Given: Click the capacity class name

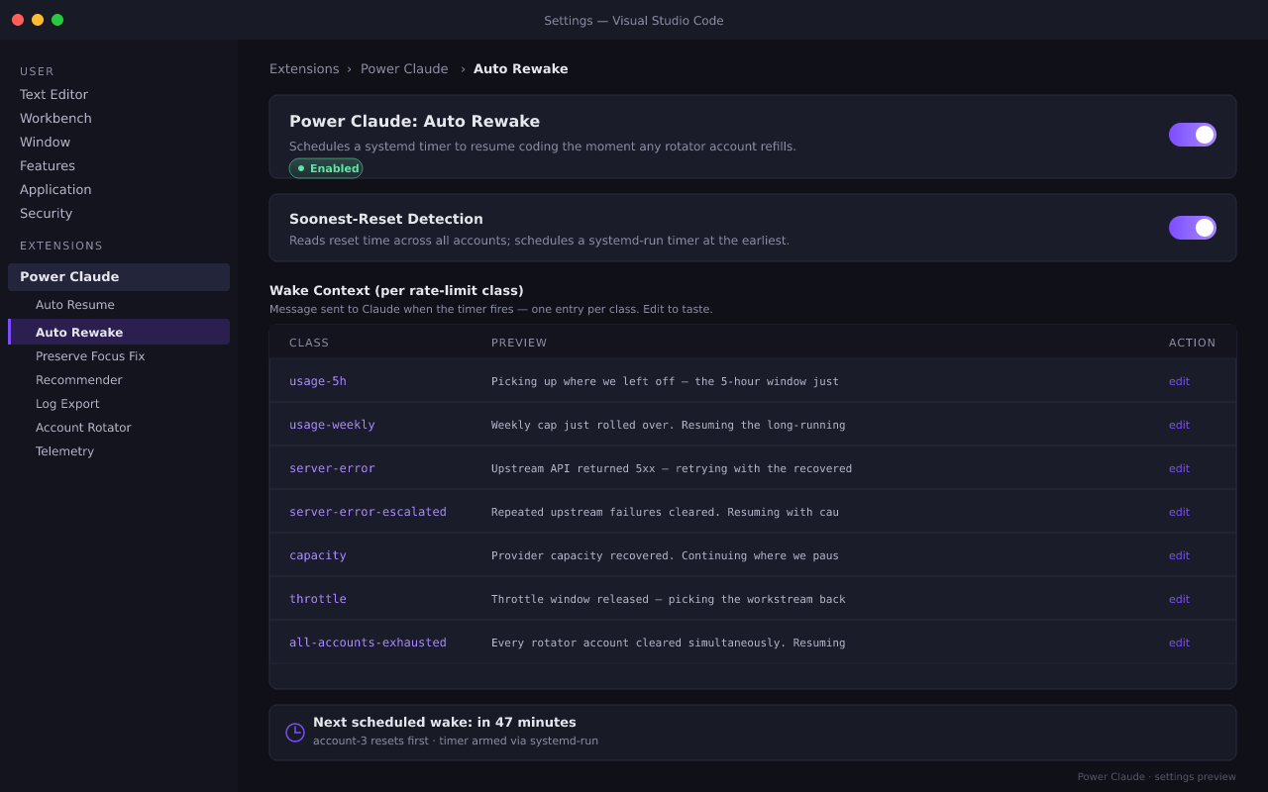Looking at the screenshot, I should (x=318, y=555).
